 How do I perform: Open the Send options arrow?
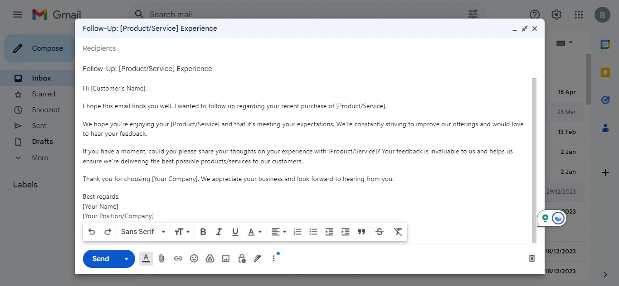click(127, 258)
